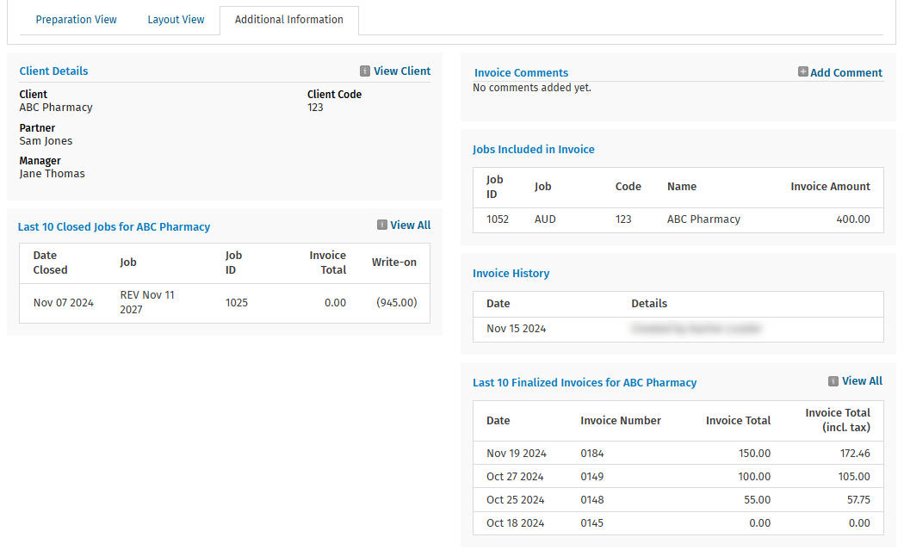
Task: Click invoice total incl. tax 105.00
Action: 854,477
